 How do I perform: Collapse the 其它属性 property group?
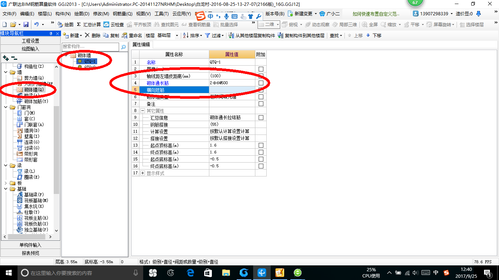click(143, 111)
